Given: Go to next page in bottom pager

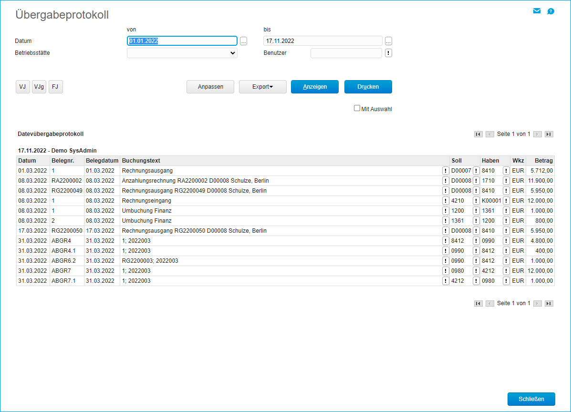Looking at the screenshot, I should [537, 303].
